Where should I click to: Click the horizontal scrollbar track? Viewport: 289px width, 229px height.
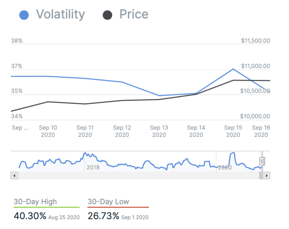pyautogui.click(x=138, y=176)
